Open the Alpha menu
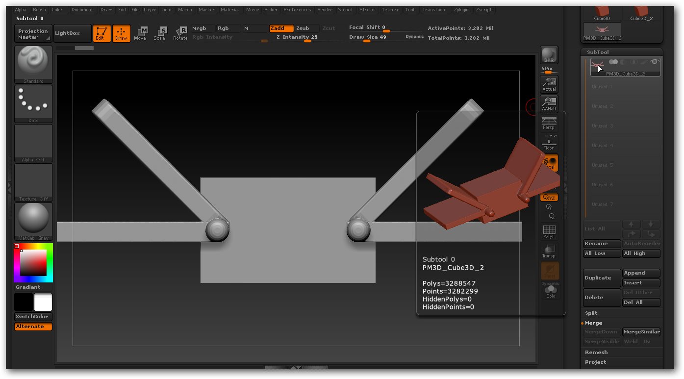This screenshot has height=379, width=684. (x=21, y=10)
